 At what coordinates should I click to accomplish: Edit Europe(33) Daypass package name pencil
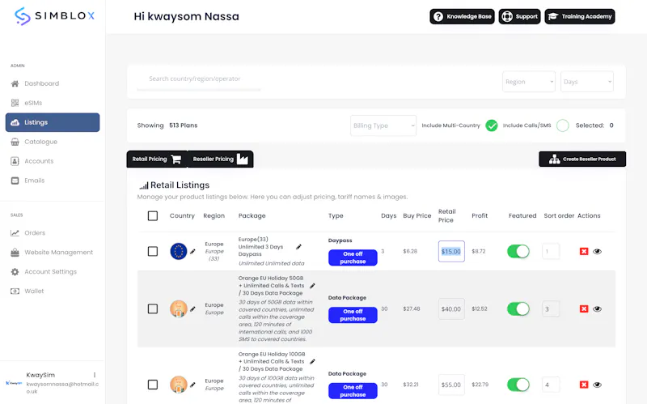click(298, 247)
